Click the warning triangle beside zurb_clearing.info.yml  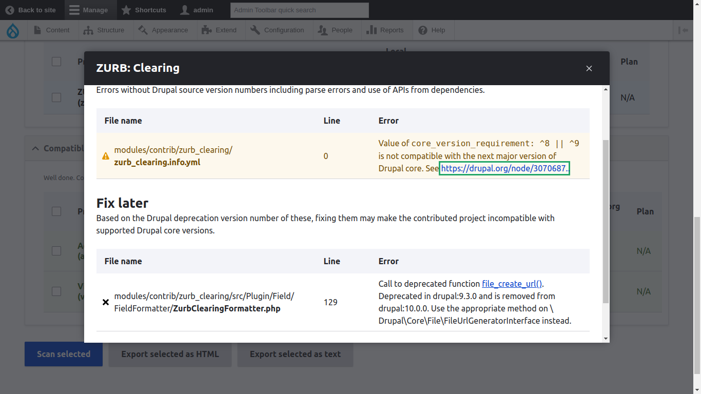(x=105, y=156)
